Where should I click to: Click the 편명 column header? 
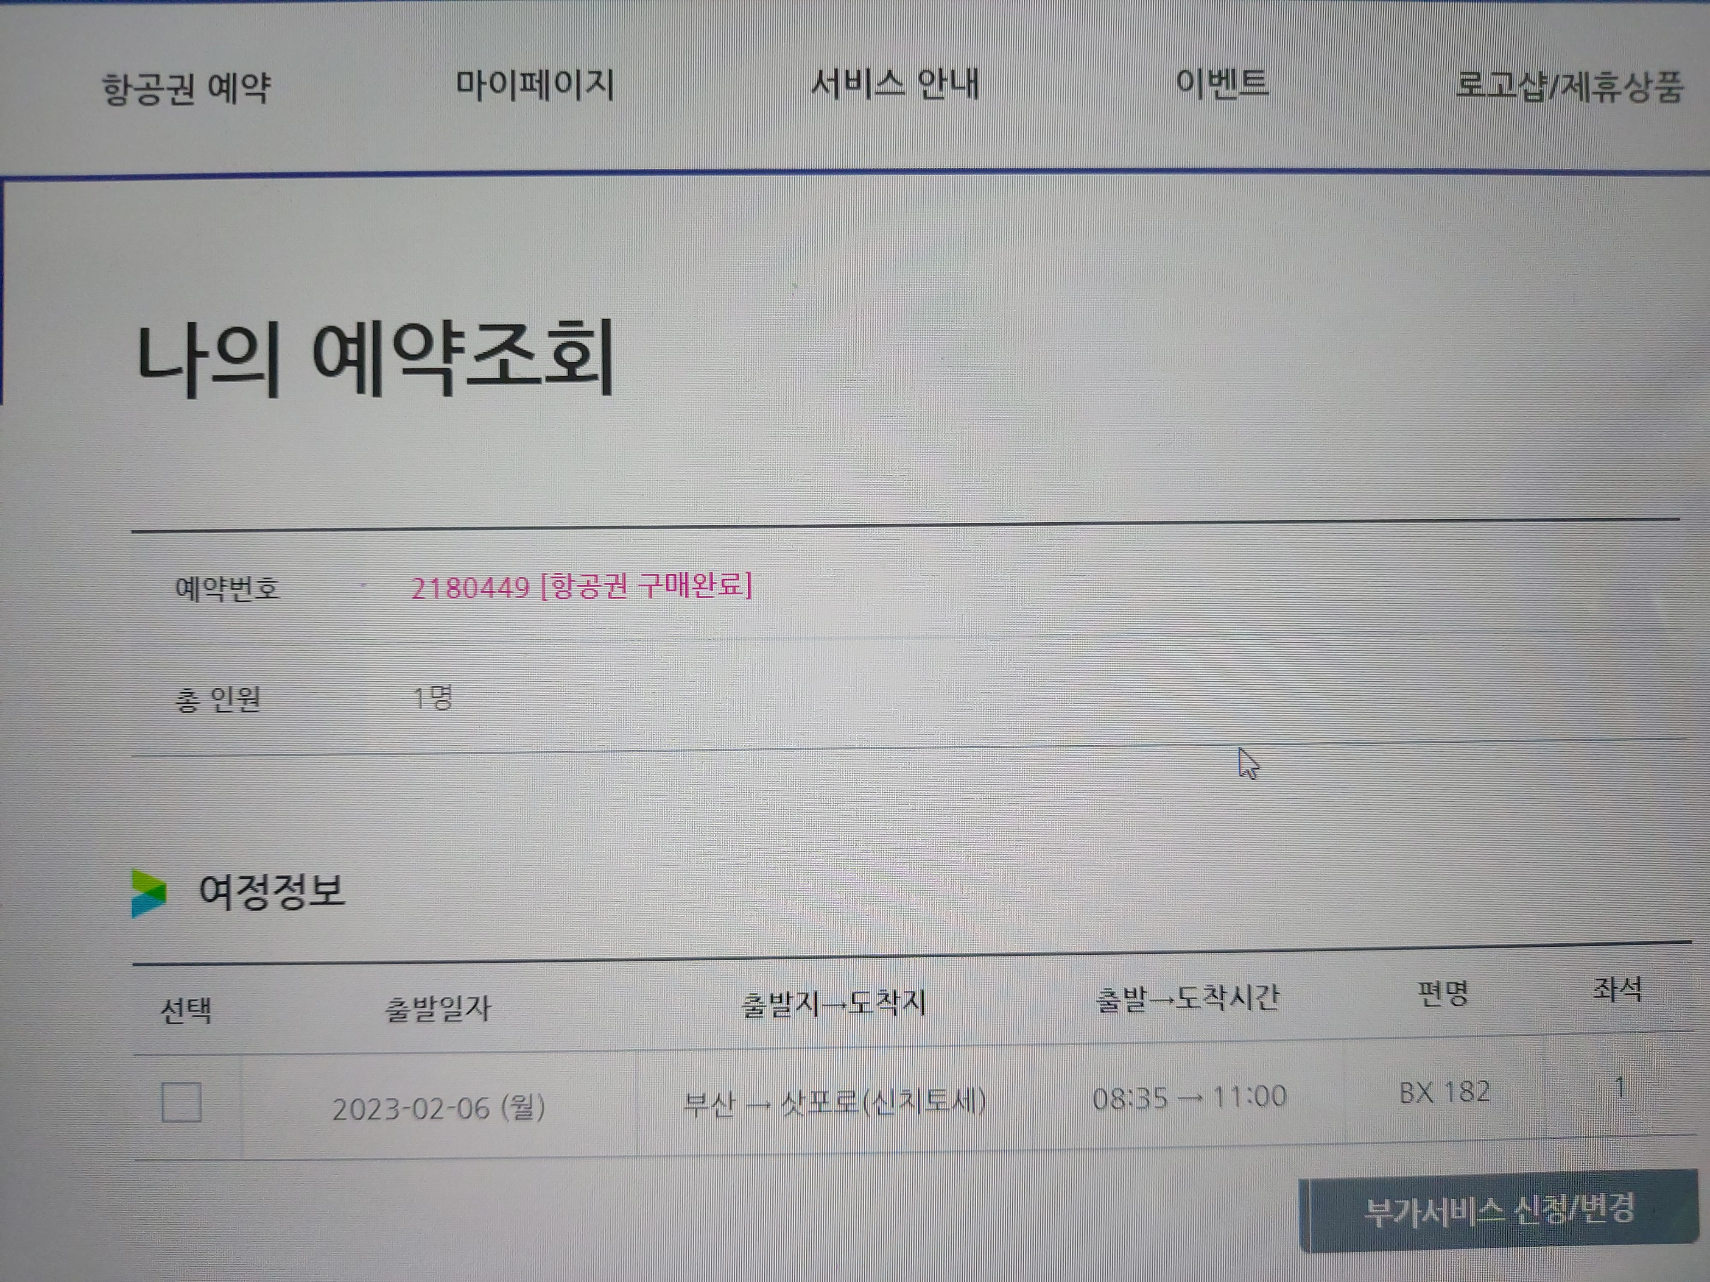pos(1442,993)
